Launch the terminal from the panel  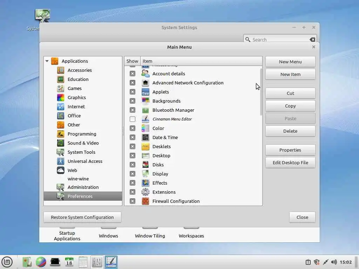[55, 262]
